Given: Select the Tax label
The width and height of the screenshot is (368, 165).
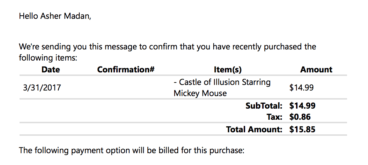Looking at the screenshot, I should [274, 117].
